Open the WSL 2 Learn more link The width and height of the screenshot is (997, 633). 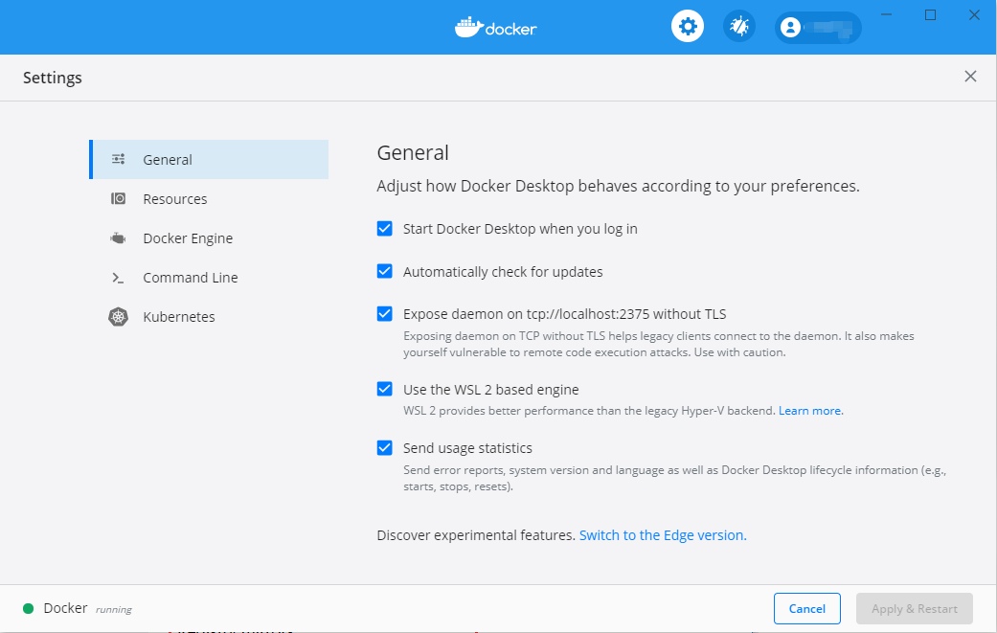pyautogui.click(x=809, y=411)
